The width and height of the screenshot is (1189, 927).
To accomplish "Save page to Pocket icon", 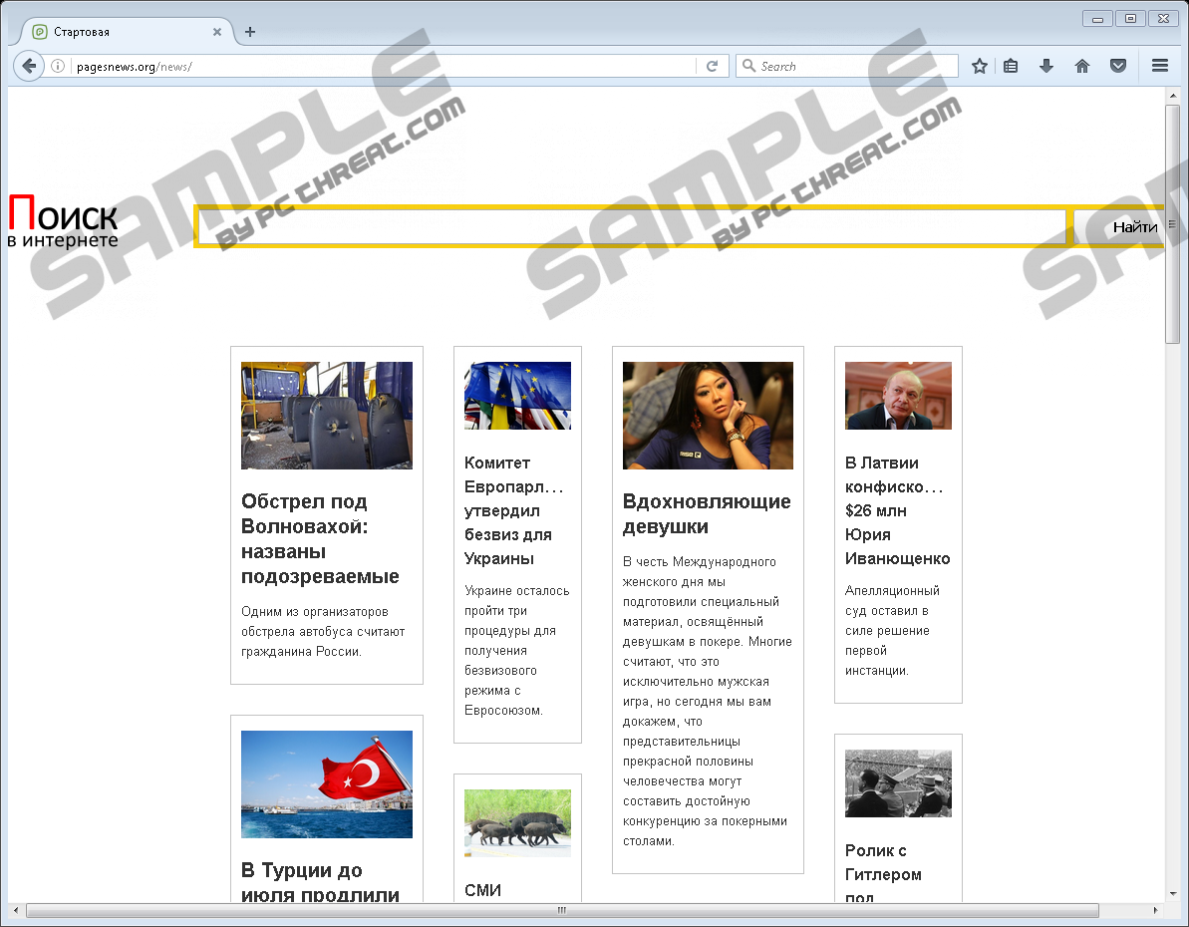I will click(1118, 66).
